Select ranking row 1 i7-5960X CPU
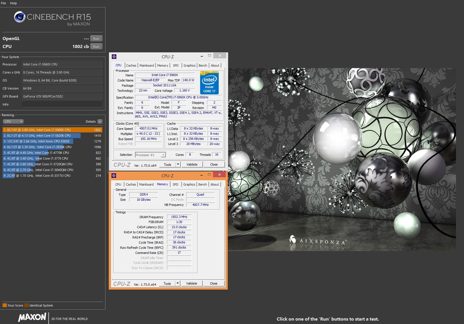 coord(52,130)
